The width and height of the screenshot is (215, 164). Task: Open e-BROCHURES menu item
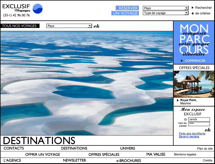coord(129,161)
